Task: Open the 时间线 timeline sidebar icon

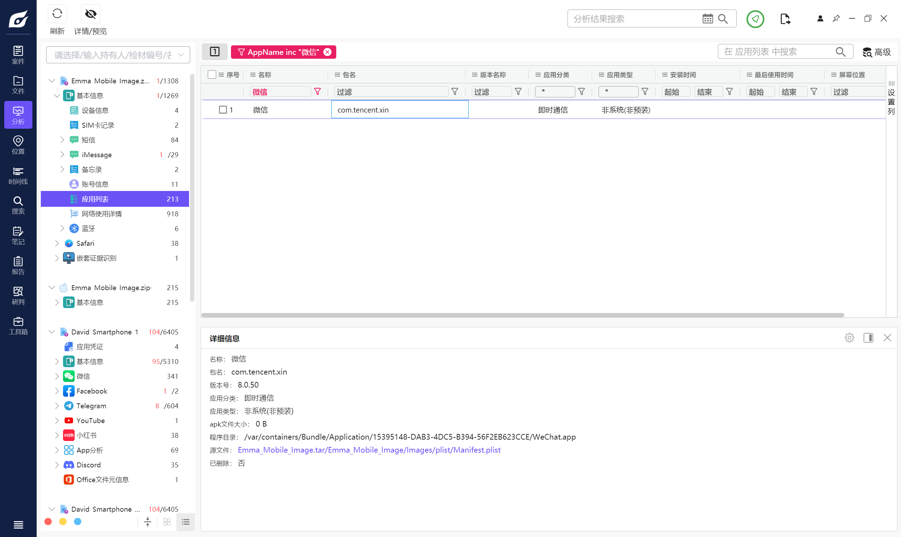Action: pyautogui.click(x=18, y=175)
